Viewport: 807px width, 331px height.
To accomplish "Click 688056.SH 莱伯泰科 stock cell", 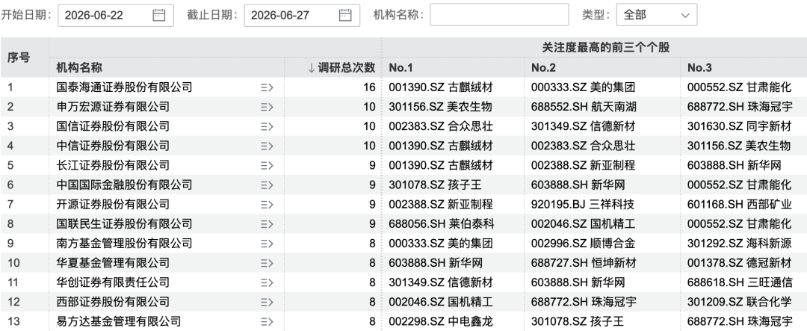I will 442,224.
